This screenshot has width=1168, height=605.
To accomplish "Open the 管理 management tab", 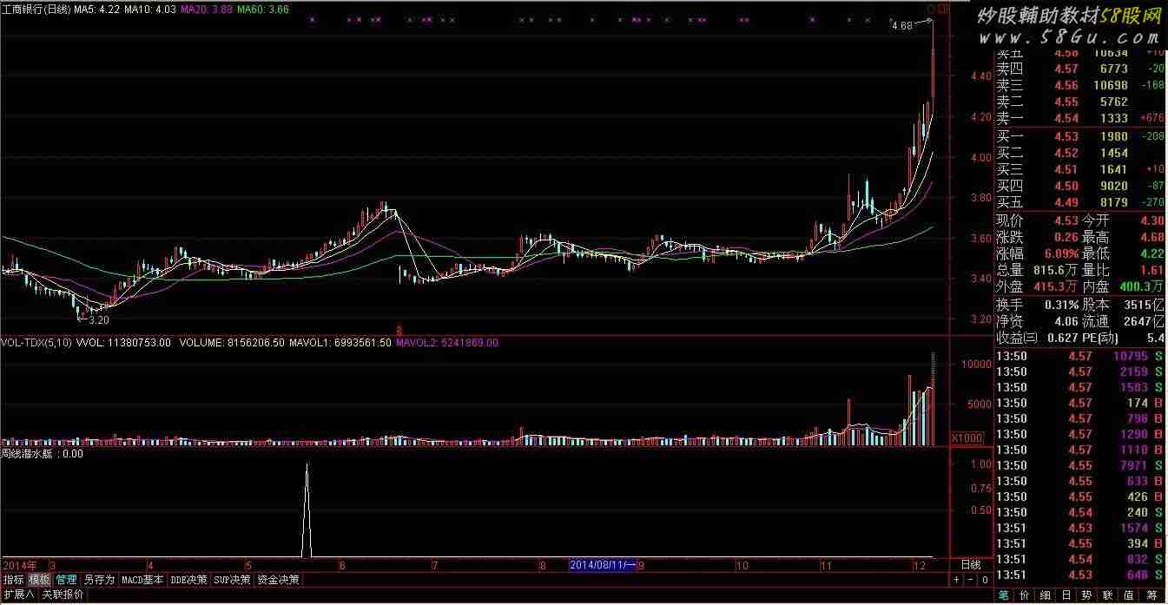I will point(66,580).
